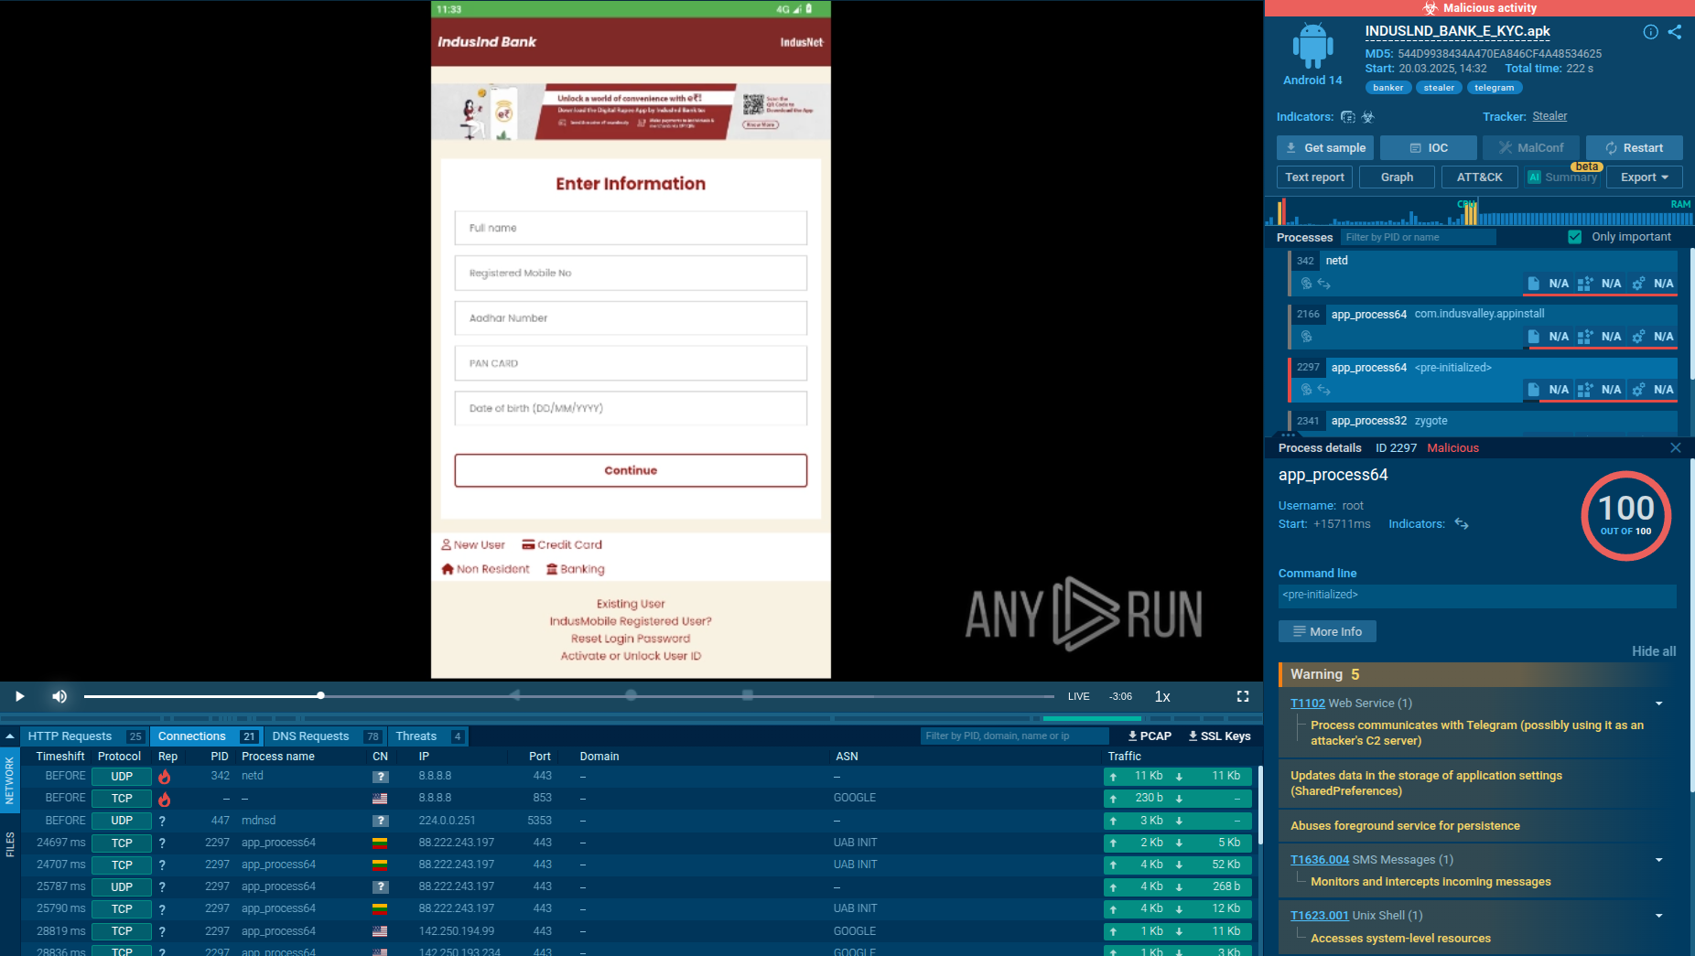Click the malicious activity banner biohazard icon
The image size is (1695, 956).
tap(1430, 8)
